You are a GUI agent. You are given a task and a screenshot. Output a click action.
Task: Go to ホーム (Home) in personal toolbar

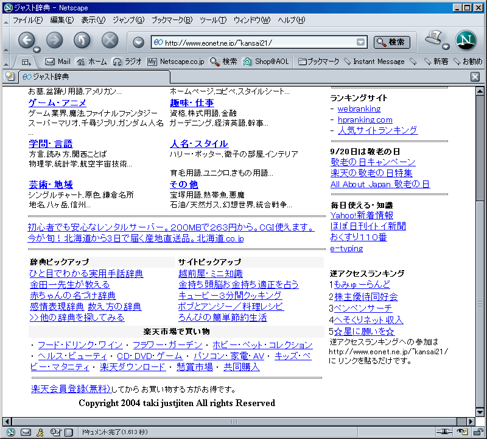click(92, 62)
